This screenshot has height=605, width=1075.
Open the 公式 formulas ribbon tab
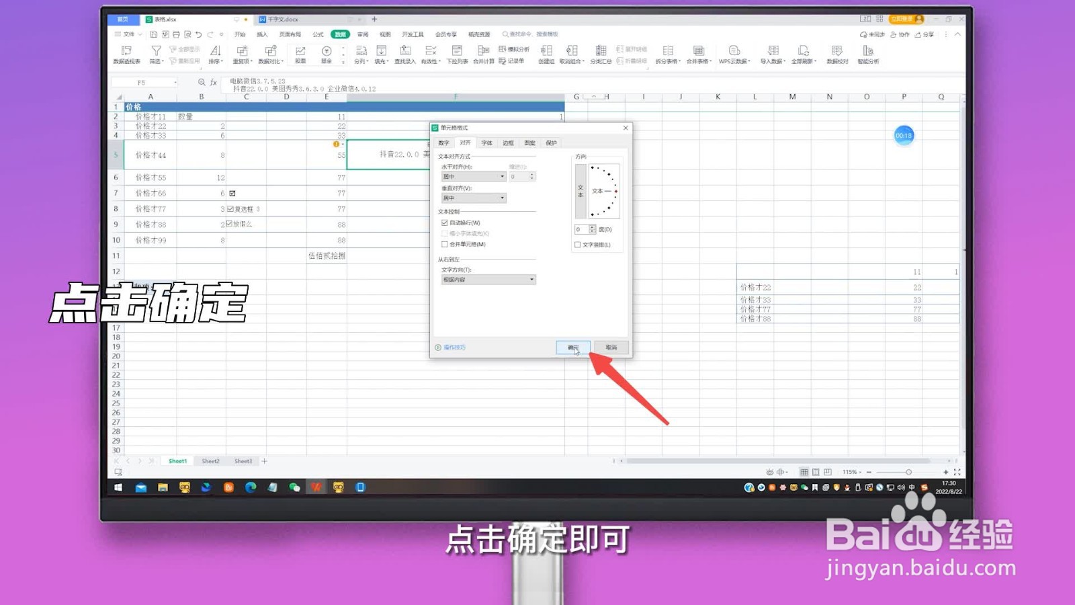(318, 34)
